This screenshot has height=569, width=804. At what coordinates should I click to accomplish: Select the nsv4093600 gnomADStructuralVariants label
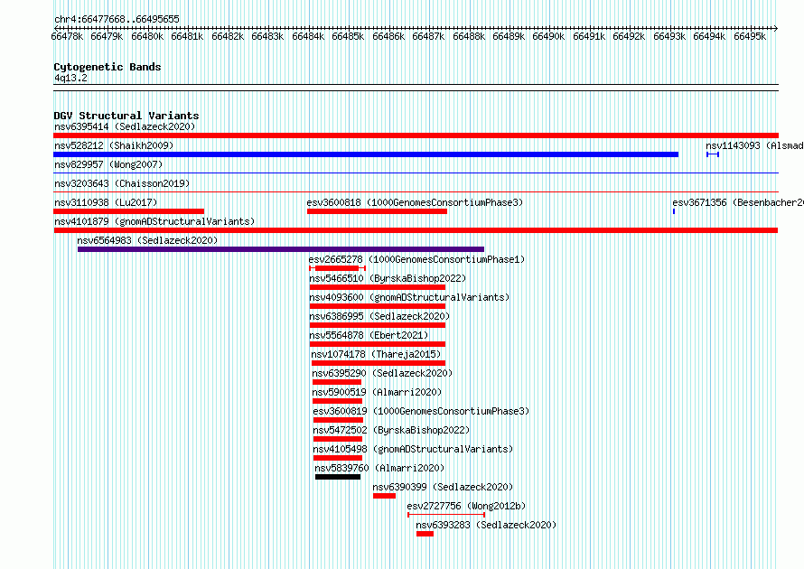tap(409, 297)
